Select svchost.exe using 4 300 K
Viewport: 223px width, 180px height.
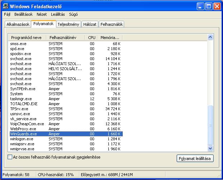[66, 84]
